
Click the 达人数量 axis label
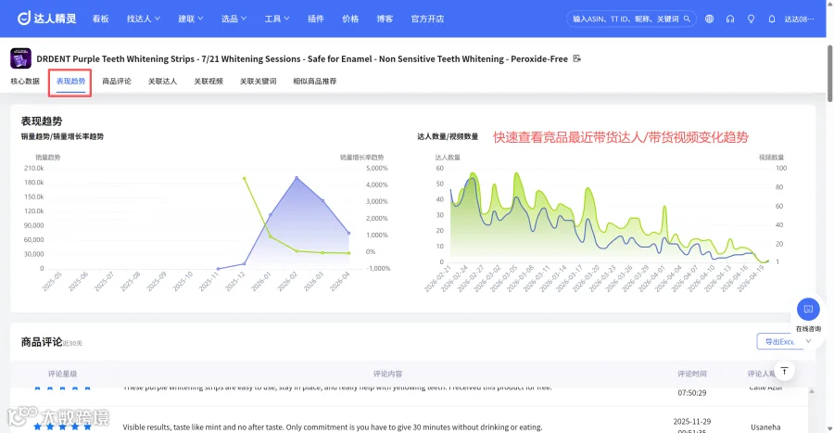(448, 158)
